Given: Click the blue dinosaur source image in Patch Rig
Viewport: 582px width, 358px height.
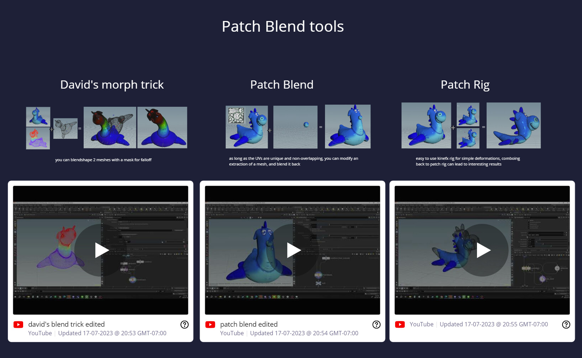Looking at the screenshot, I should coord(426,126).
